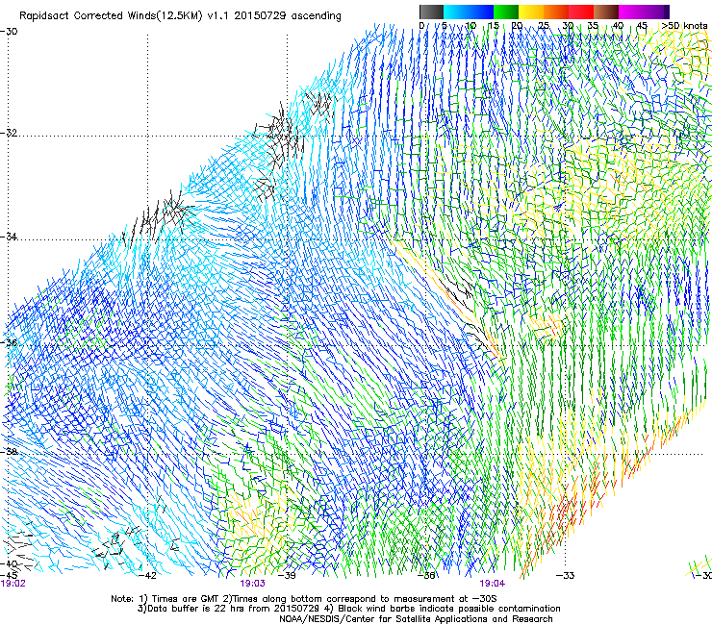712x625 pixels.
Task: Click the blue 10-15 knots color segment
Action: point(481,12)
